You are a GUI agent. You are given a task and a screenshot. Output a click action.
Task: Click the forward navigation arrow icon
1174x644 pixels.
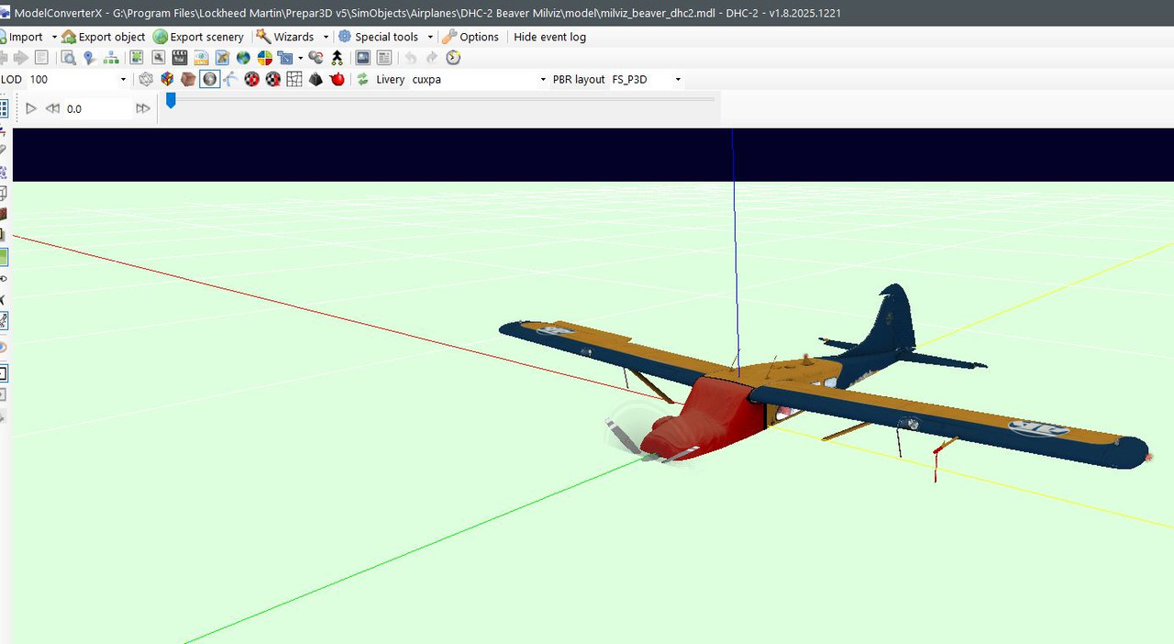tap(20, 58)
